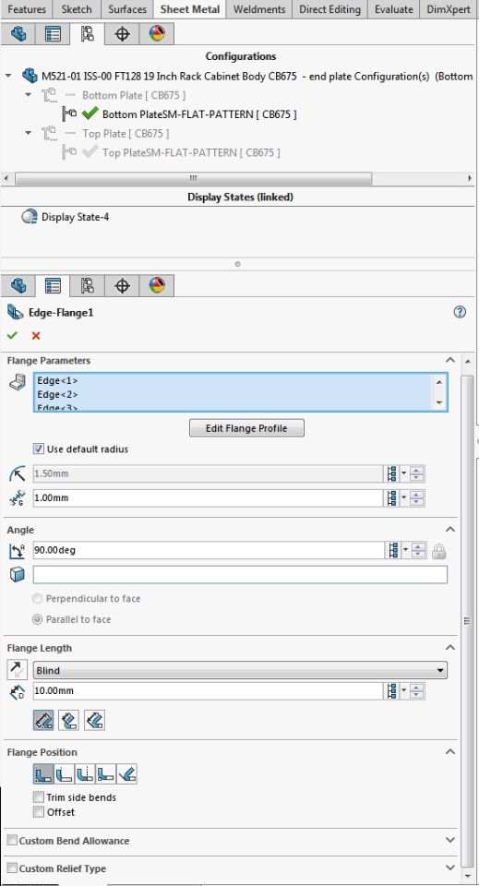
Task: Select Edge<1> in edge list
Action: pyautogui.click(x=57, y=381)
